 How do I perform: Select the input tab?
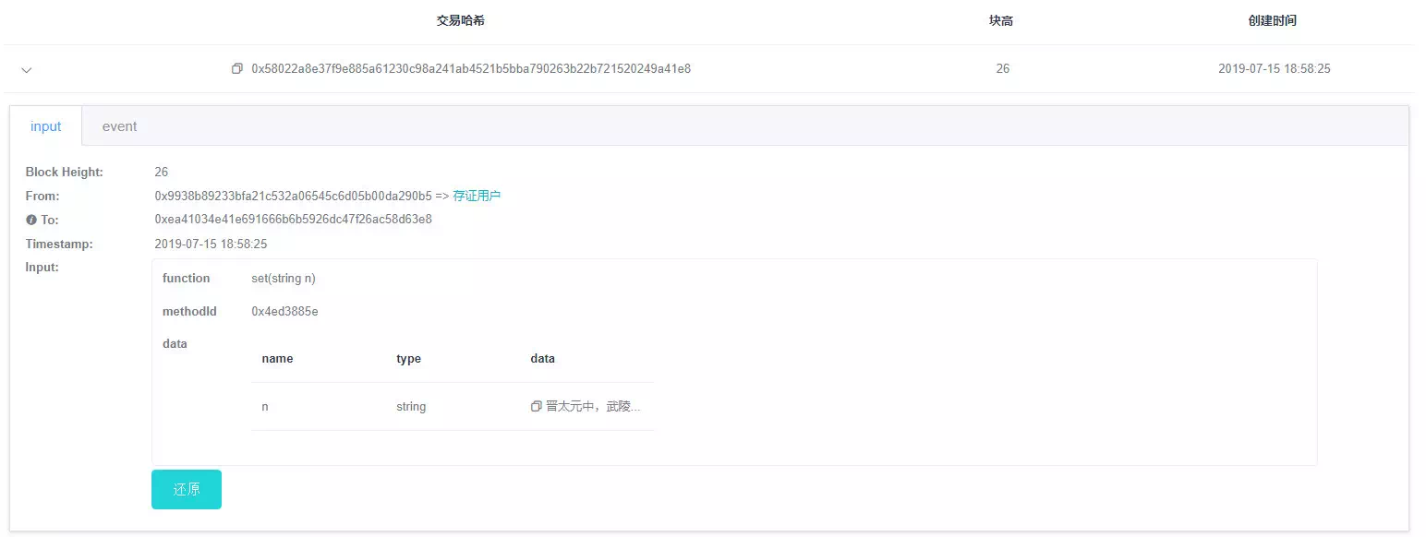click(45, 126)
